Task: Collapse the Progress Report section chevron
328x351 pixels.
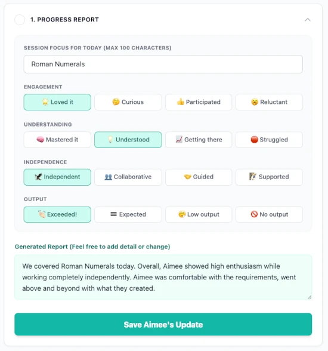Action: point(308,20)
